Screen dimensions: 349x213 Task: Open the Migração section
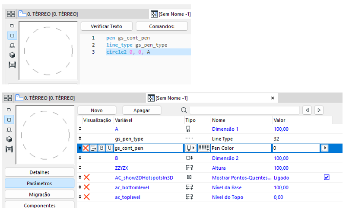coord(39,194)
